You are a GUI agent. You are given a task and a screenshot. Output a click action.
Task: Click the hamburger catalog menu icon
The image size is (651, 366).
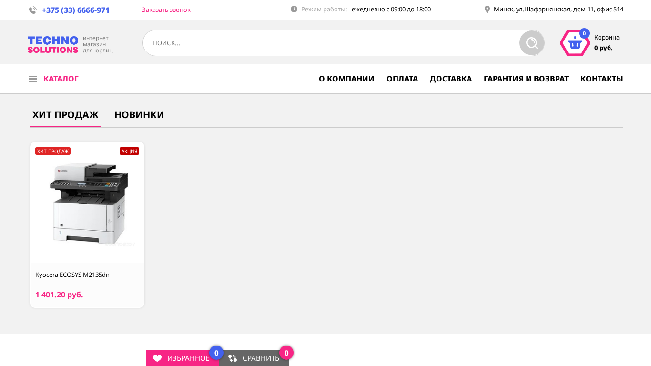click(x=33, y=79)
